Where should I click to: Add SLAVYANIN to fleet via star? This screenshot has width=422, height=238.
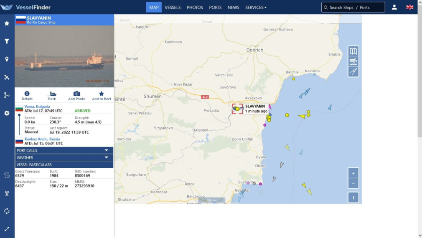[102, 94]
